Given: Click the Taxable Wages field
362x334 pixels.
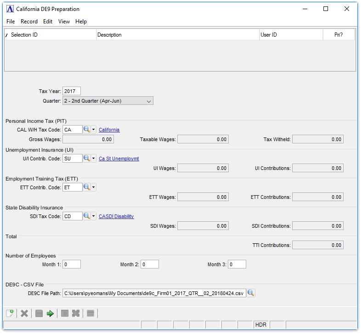Looking at the screenshot, I should (204, 140).
